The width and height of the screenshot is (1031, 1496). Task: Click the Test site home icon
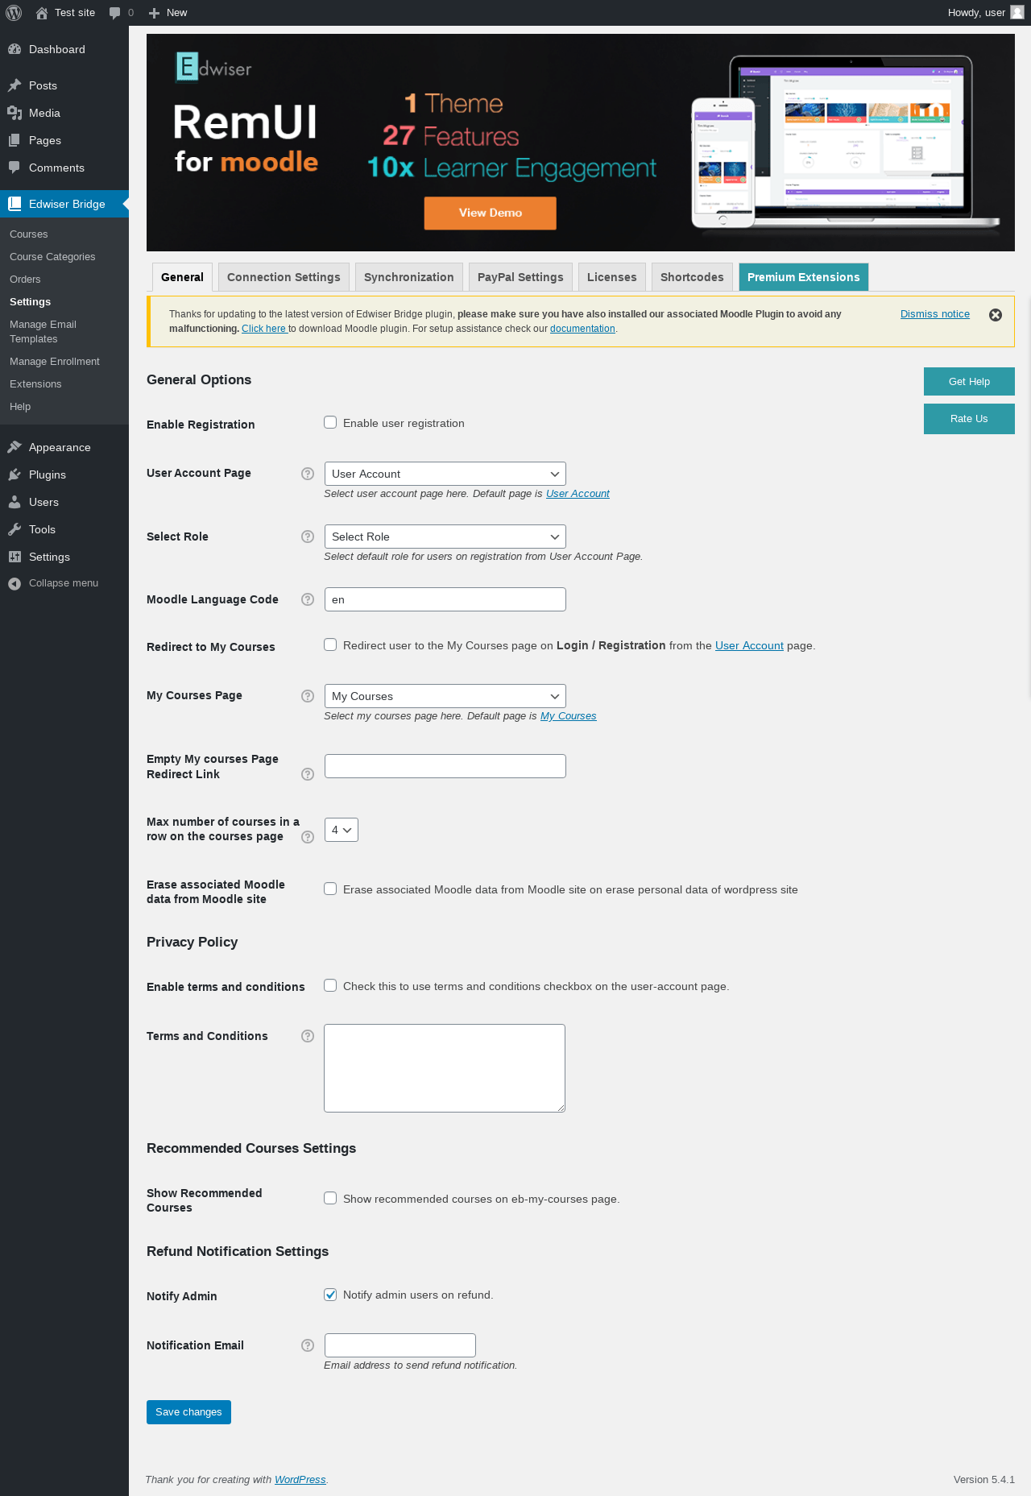(x=42, y=13)
